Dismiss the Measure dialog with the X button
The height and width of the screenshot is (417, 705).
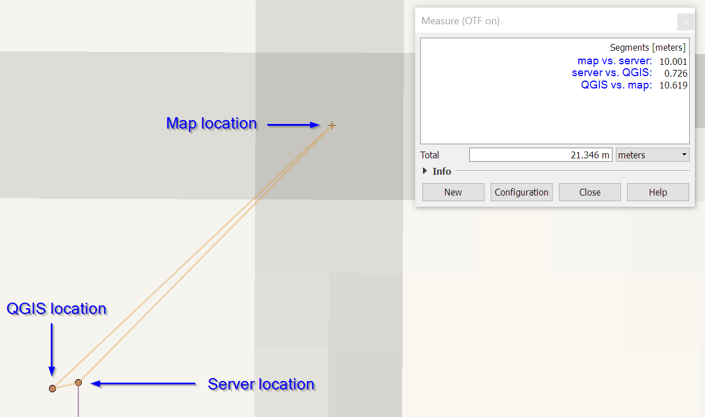[685, 22]
